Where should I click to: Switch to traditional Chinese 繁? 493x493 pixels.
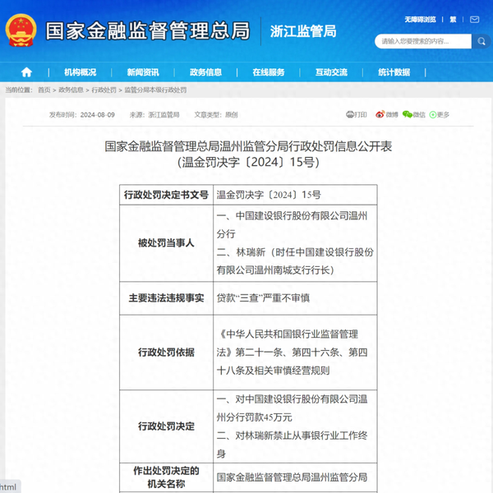tap(453, 20)
